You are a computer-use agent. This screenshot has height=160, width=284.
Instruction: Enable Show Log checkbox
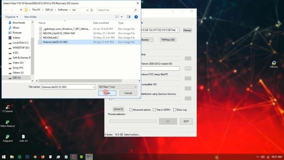tap(174, 110)
